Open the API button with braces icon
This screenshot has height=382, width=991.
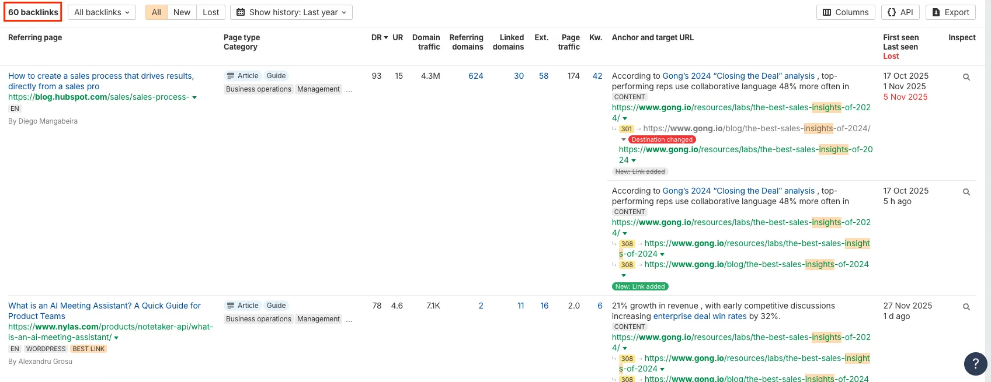900,12
